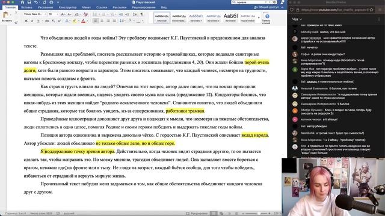Screen dimensions: 385x216
Task: Toggle display of paragraph marks ¶
Action: tap(142, 14)
